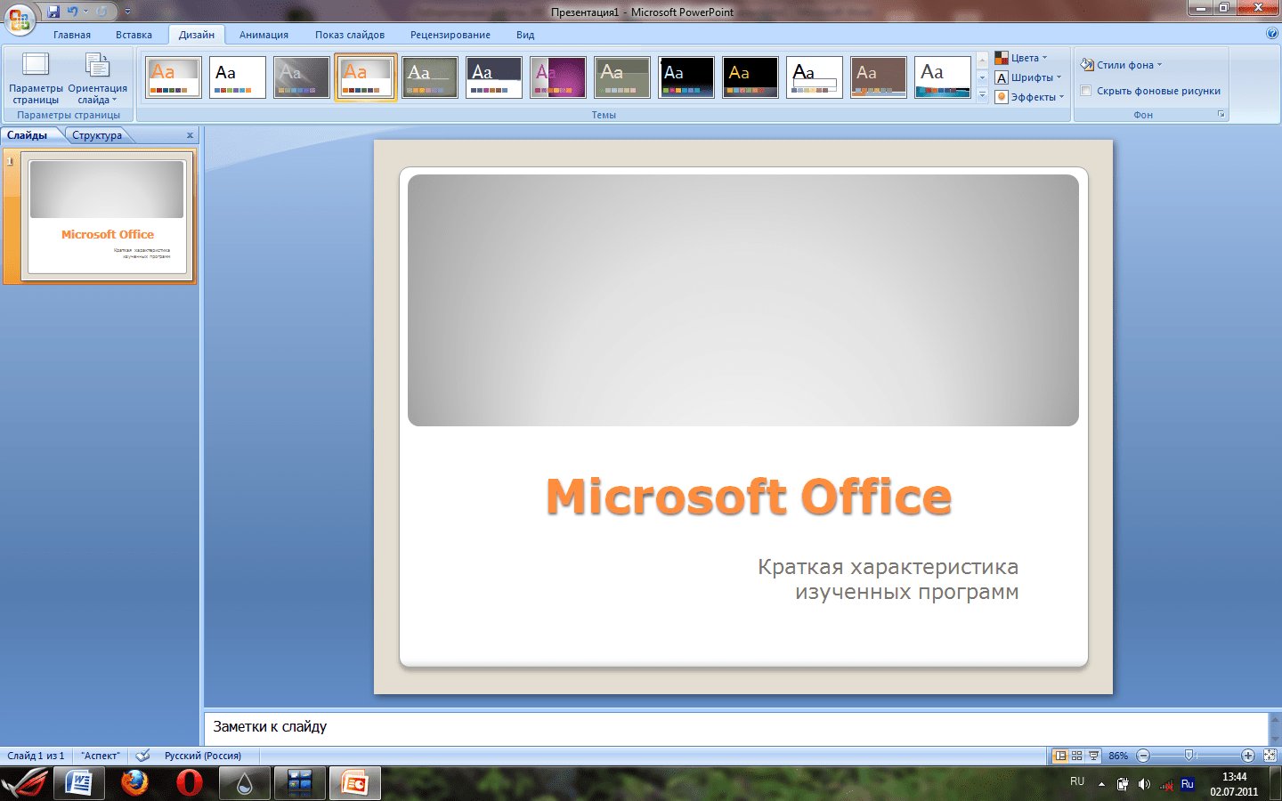
Task: Save the presentation using Quick Access floppy icon
Action: pyautogui.click(x=53, y=12)
